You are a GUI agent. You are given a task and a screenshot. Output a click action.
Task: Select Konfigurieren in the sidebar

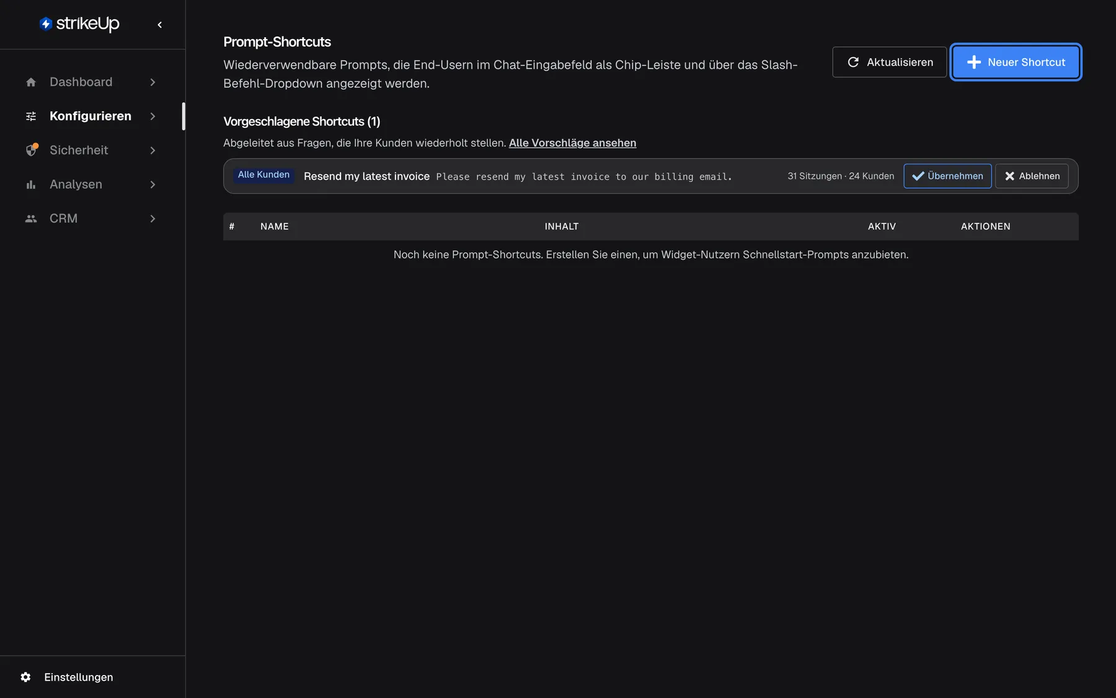pyautogui.click(x=92, y=116)
